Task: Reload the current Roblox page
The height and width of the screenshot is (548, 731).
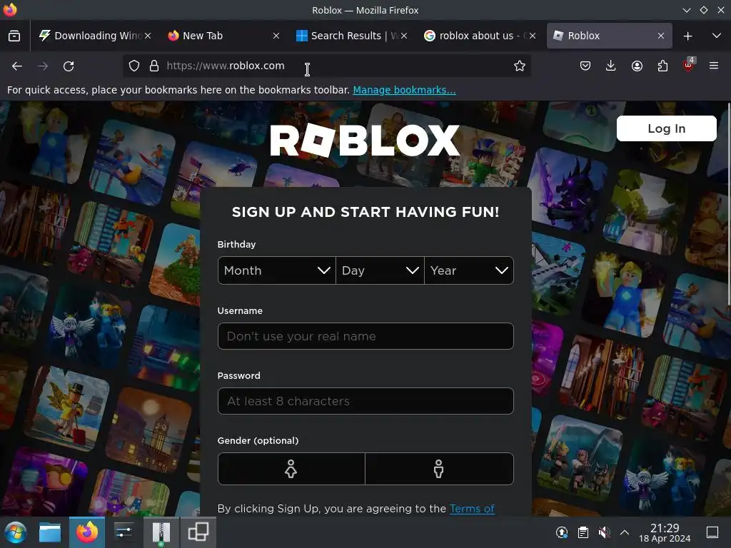Action: 69,66
